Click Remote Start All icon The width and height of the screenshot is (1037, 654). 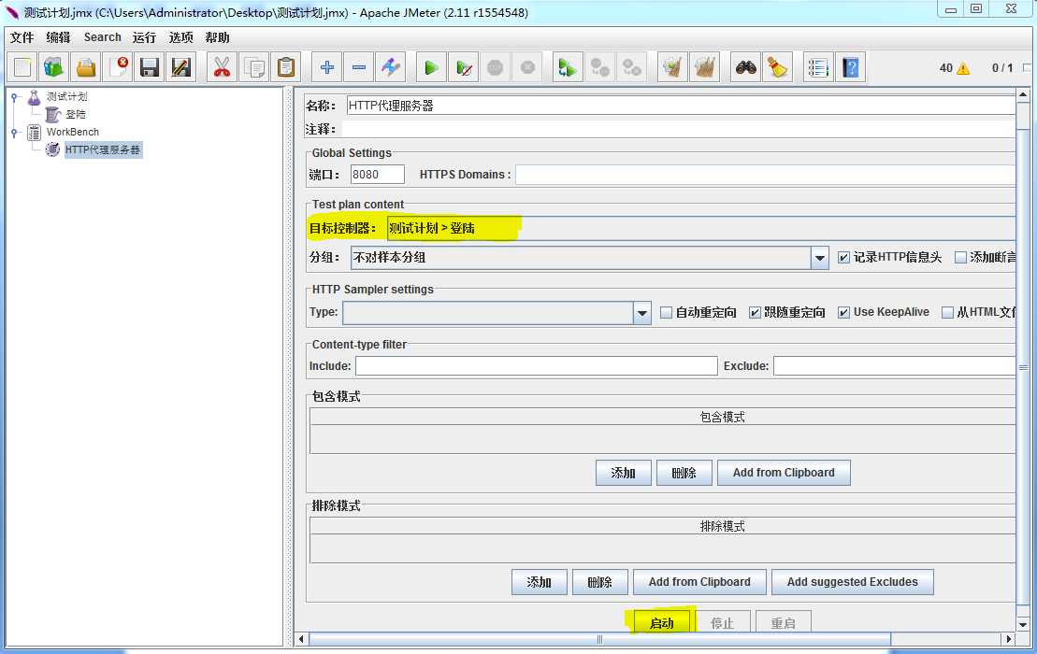[x=568, y=67]
